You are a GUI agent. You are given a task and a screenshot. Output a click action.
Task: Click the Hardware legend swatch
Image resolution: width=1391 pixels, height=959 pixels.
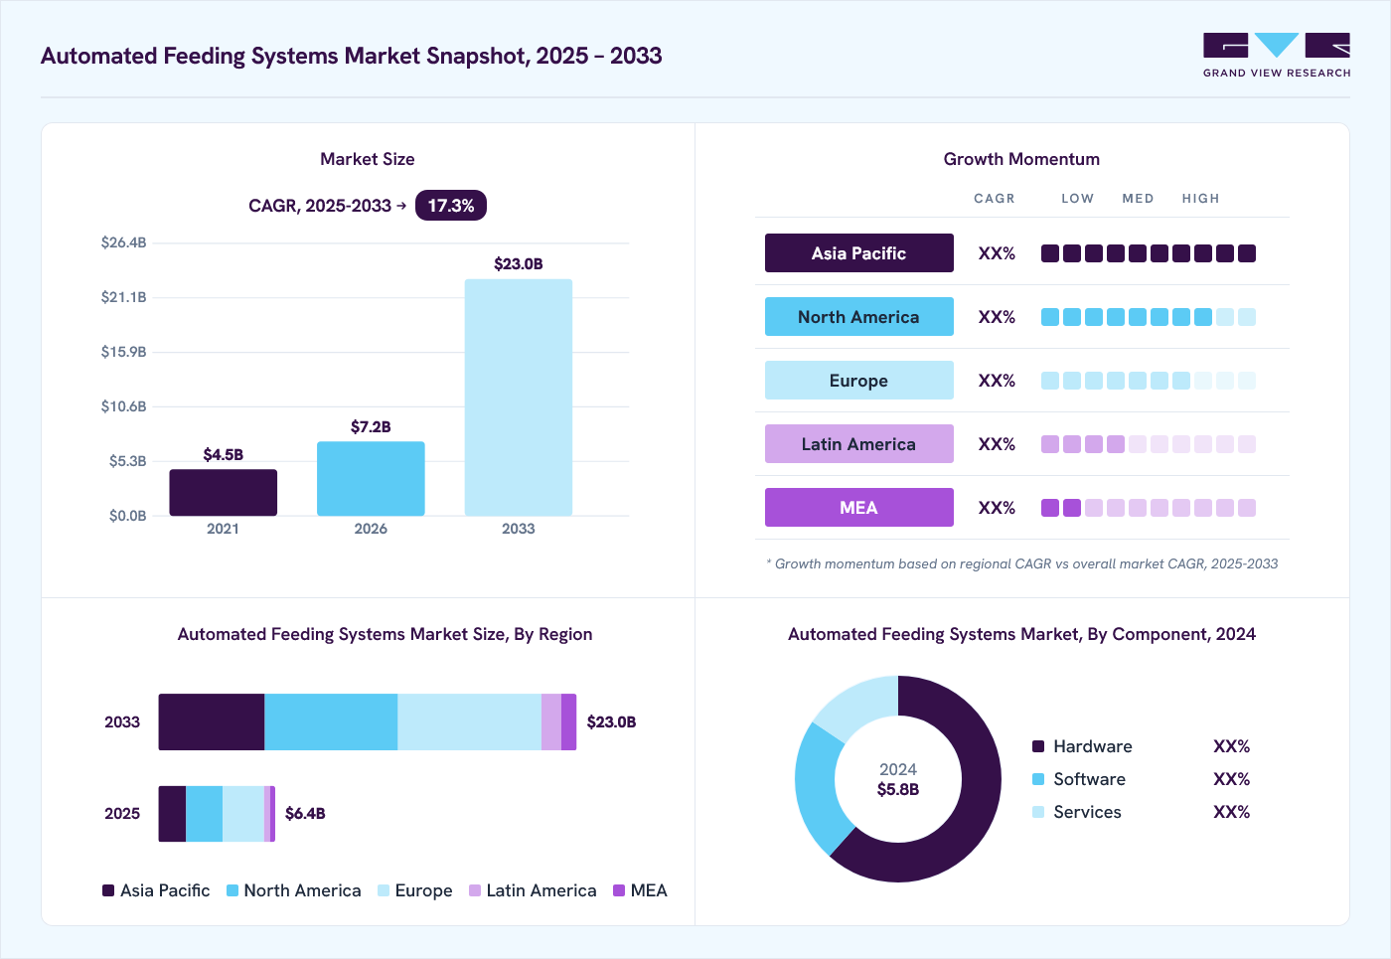pyautogui.click(x=1038, y=746)
